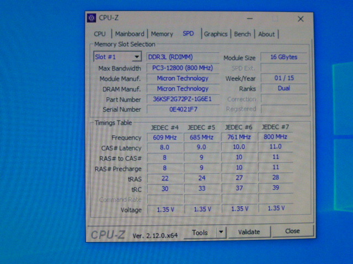The width and height of the screenshot is (353, 264).
Task: Switch to the Memory tab
Action: (162, 34)
